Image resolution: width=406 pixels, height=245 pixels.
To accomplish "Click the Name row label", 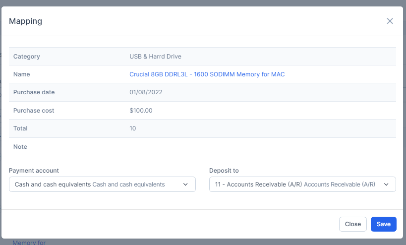I will coord(21,74).
